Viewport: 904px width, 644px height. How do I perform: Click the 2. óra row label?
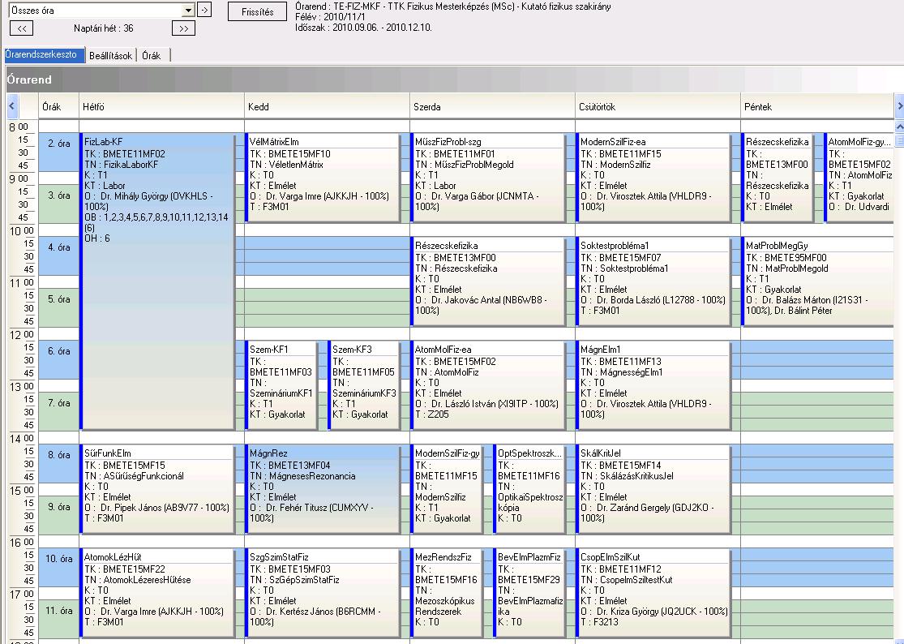(59, 152)
